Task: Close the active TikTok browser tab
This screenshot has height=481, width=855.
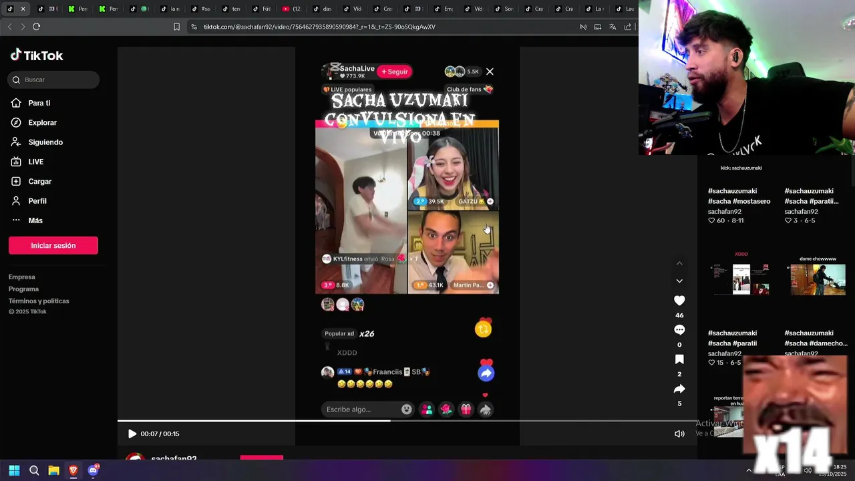Action: [x=23, y=9]
